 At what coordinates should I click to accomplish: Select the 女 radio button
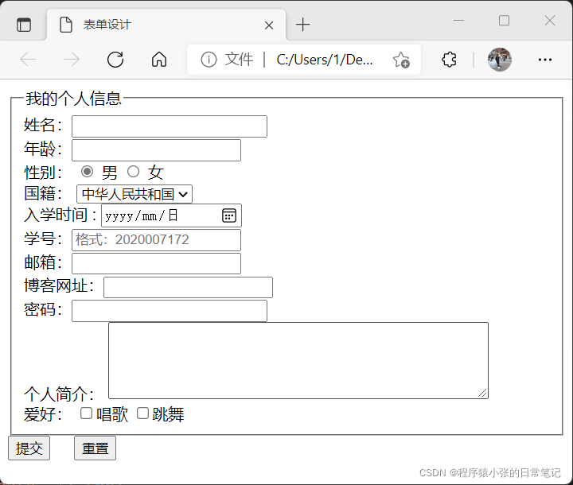(x=133, y=171)
